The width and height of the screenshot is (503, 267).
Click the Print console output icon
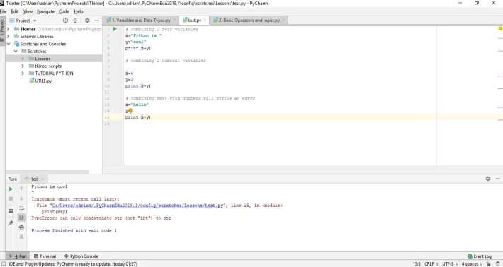pyautogui.click(x=21, y=227)
